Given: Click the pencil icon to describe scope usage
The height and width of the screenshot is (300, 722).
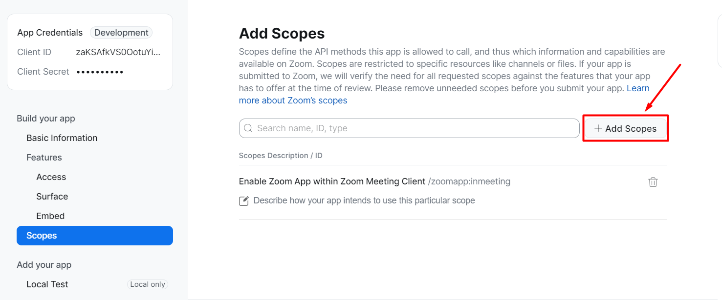Looking at the screenshot, I should coord(244,200).
